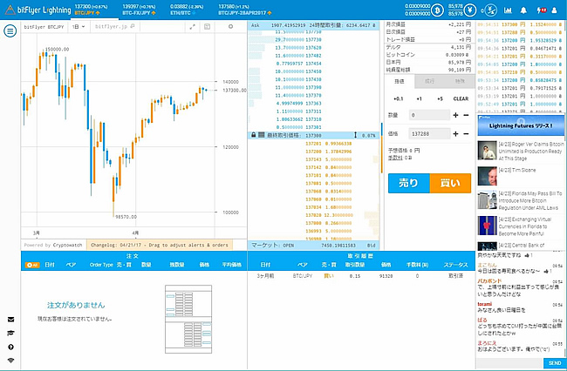This screenshot has width=567, height=371.
Task: Click the order book spread arrow icon
Action: 355,135
